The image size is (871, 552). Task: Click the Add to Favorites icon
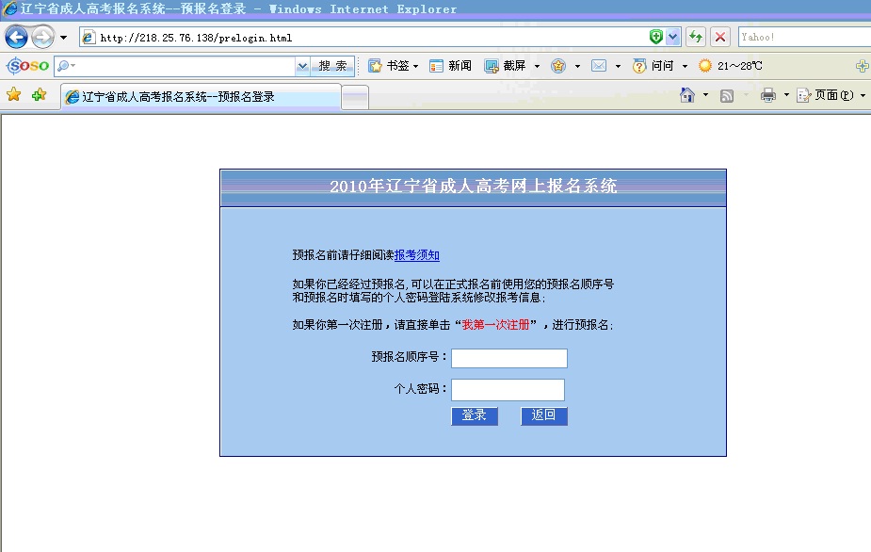pos(39,94)
